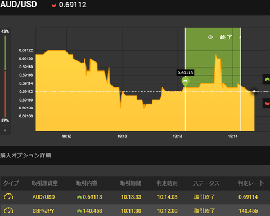Click the red down arrow beside 0.69112
270x216 pixels.
click(54, 6)
